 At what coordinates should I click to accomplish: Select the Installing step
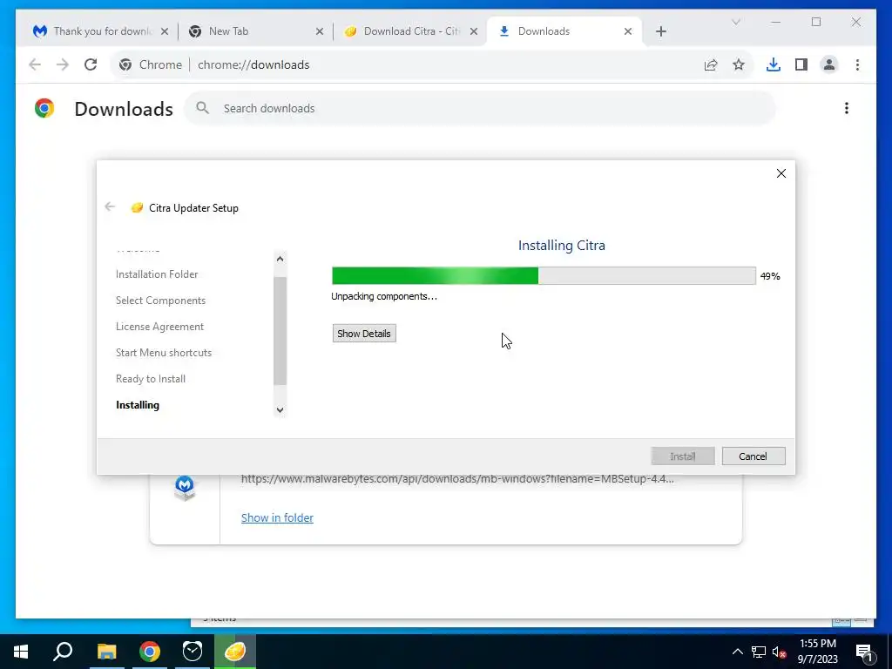click(138, 405)
